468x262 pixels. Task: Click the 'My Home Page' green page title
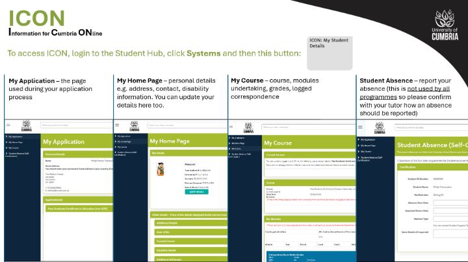tap(170, 141)
